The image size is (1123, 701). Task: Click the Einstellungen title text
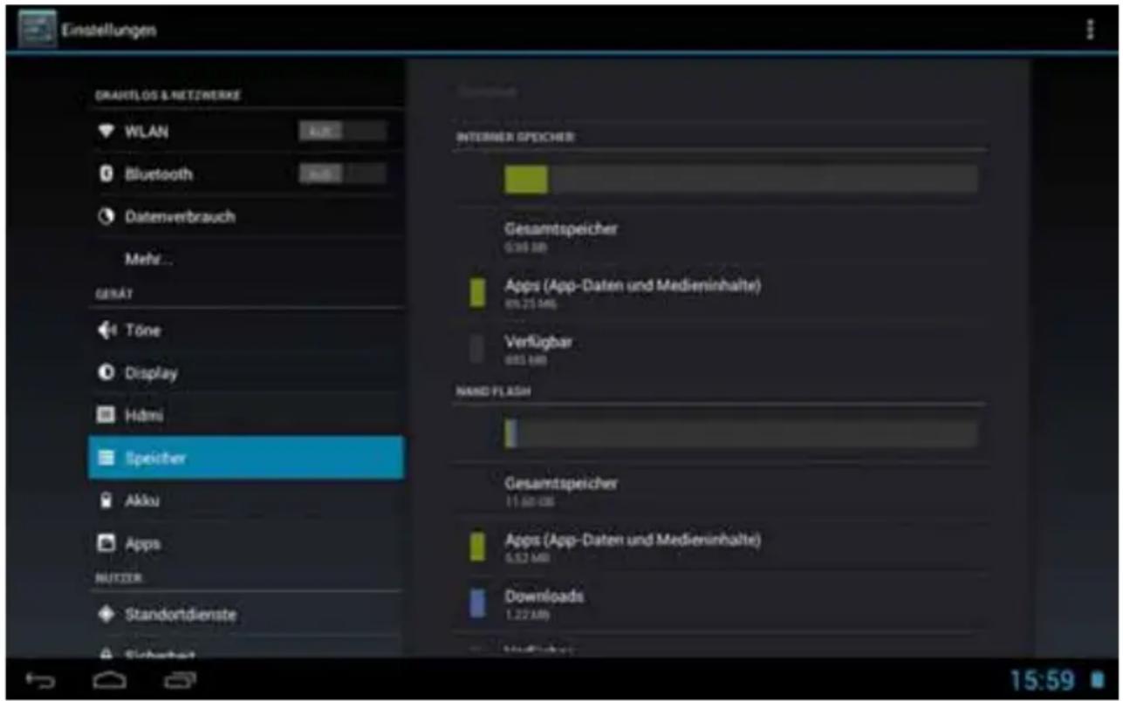[109, 31]
